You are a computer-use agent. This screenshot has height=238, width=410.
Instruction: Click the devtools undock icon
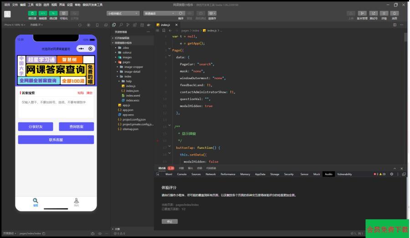404,174
